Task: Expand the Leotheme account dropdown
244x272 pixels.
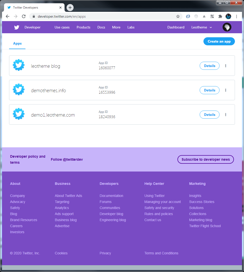Action: [x=201, y=27]
